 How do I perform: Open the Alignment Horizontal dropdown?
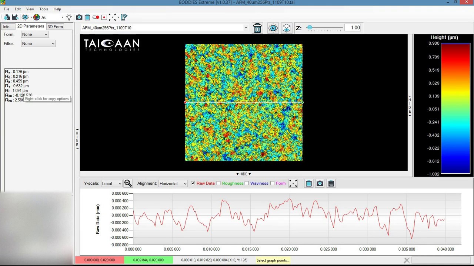(x=173, y=184)
